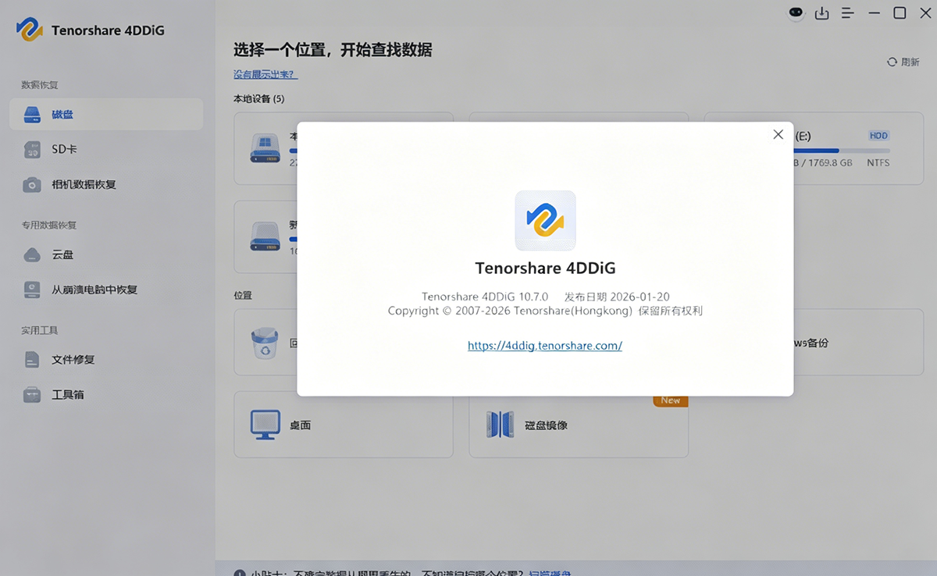Click the 选择一个位置，开始查找数据 title
The image size is (937, 576).
click(x=333, y=51)
